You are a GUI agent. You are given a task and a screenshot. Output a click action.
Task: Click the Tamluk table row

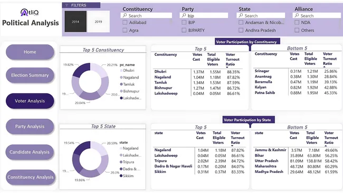(x=197, y=82)
